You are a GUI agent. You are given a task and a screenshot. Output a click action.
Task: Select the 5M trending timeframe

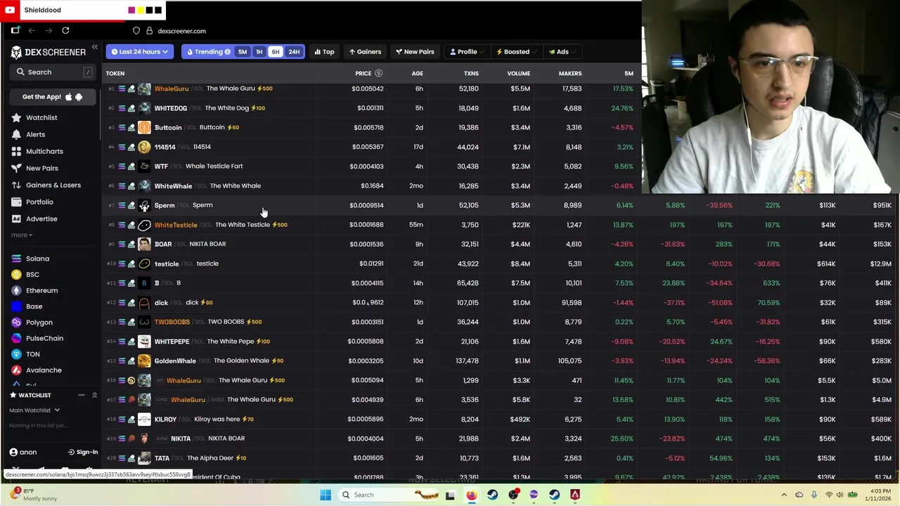243,52
